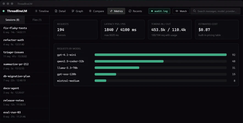The width and height of the screenshot is (243, 123).
Task: Open the triage-issues session
Action: coord(25,54)
